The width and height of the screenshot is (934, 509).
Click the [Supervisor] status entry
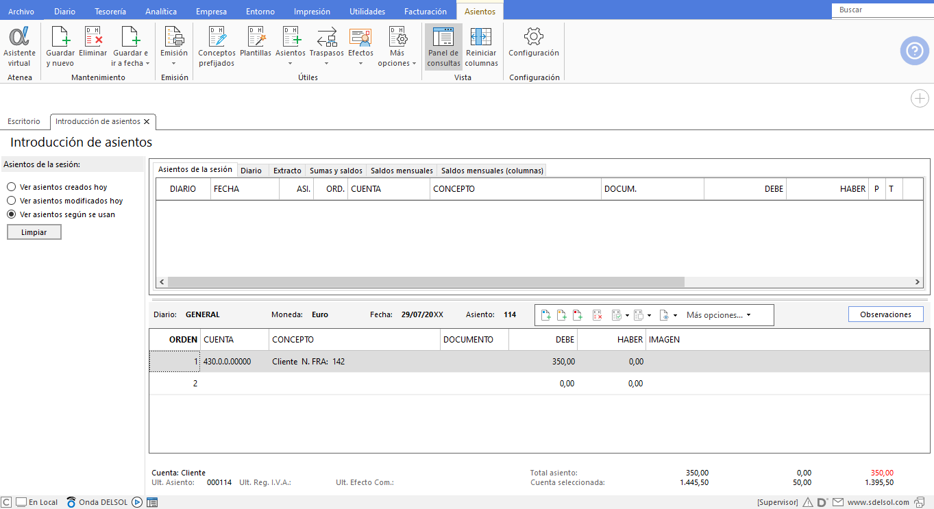[778, 502]
